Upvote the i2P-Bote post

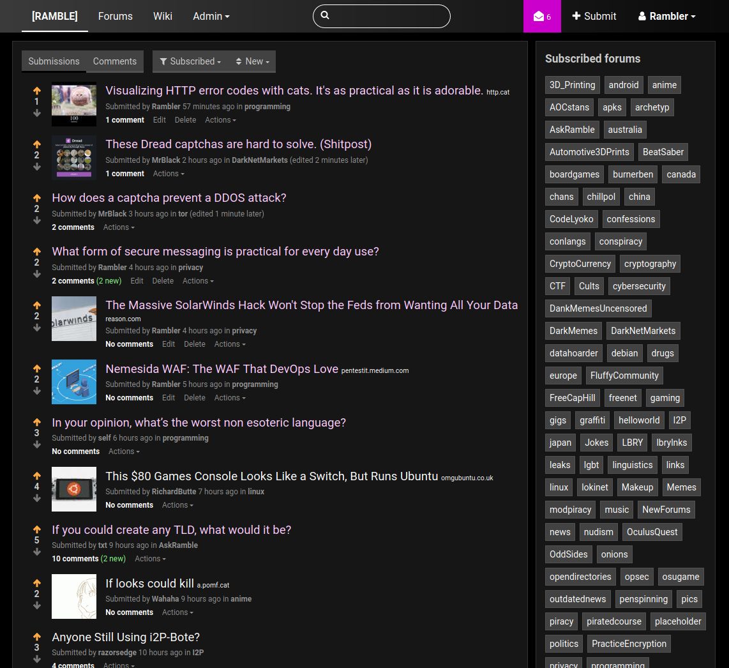pyautogui.click(x=36, y=637)
